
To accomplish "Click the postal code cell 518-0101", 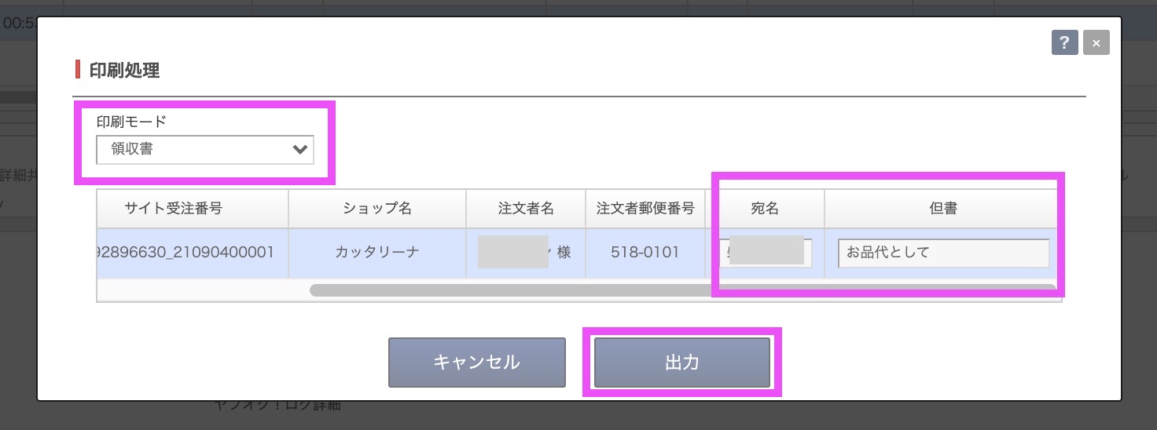I will [x=645, y=253].
